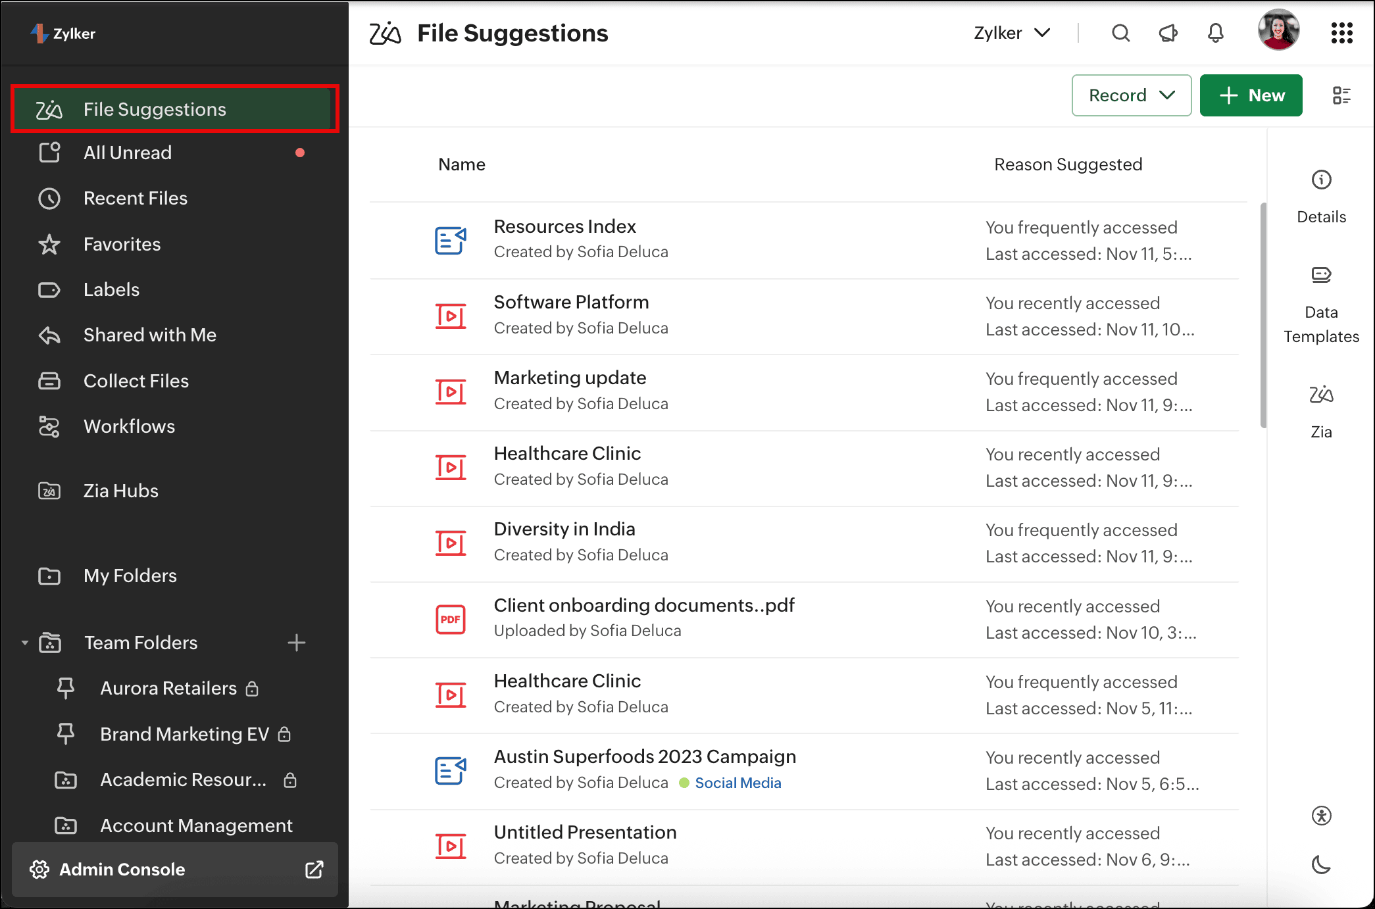The width and height of the screenshot is (1375, 909).
Task: Click the accessibility icon
Action: click(x=1321, y=816)
